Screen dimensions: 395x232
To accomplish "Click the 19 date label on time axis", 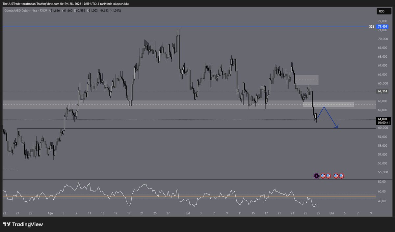I will 129,214.
